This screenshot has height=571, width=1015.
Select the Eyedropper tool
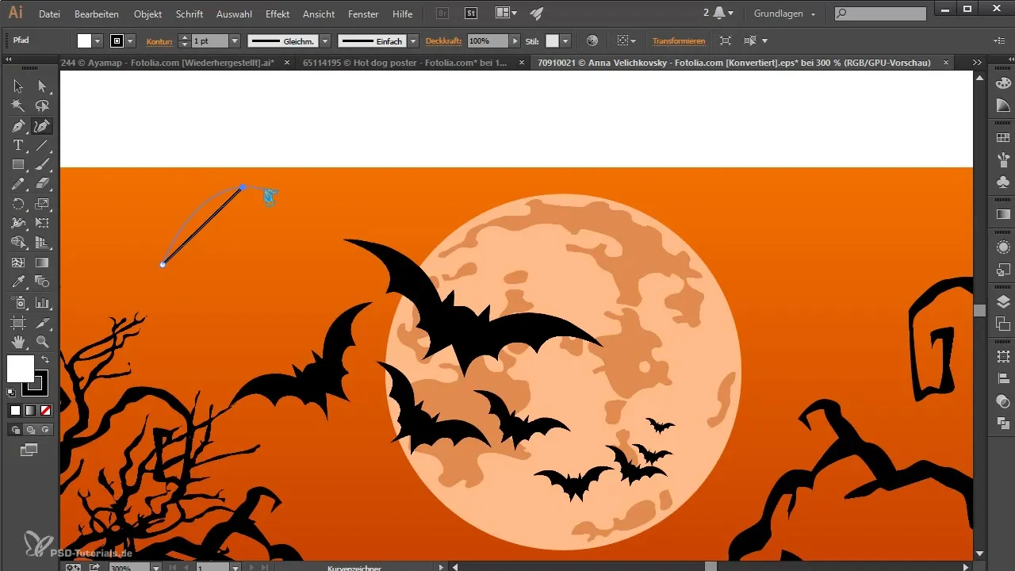[x=18, y=282]
